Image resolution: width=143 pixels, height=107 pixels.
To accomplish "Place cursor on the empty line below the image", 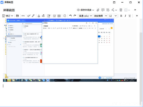I will click(x=70, y=86).
